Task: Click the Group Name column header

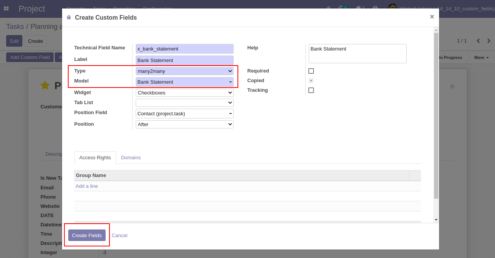Action: [241, 175]
